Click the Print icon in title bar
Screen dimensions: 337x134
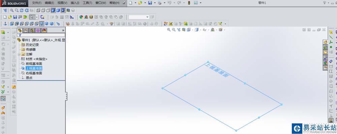pyautogui.click(x=160, y=3)
